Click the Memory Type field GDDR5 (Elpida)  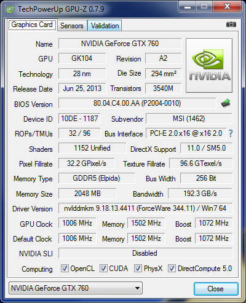97,178
